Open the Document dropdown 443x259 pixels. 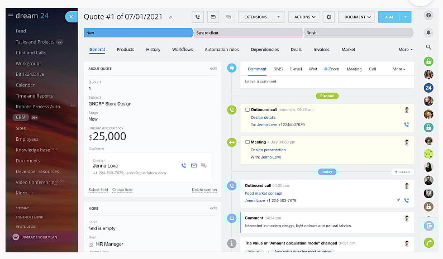[x=356, y=17]
